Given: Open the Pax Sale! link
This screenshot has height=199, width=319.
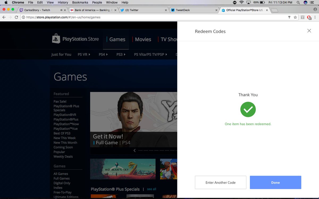Looking at the screenshot, I should [x=60, y=101].
